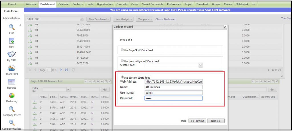
Task: Switch to the Opportunities tab
Action: tap(105, 4)
